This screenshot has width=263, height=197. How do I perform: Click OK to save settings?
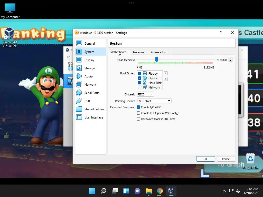coord(205,159)
